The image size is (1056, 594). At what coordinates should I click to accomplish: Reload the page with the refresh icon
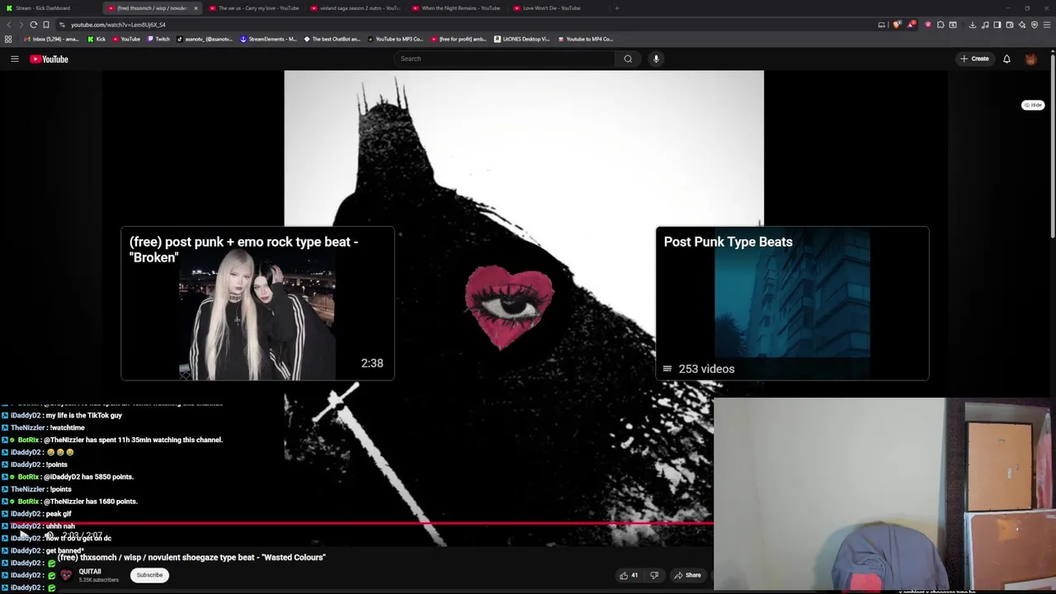34,25
